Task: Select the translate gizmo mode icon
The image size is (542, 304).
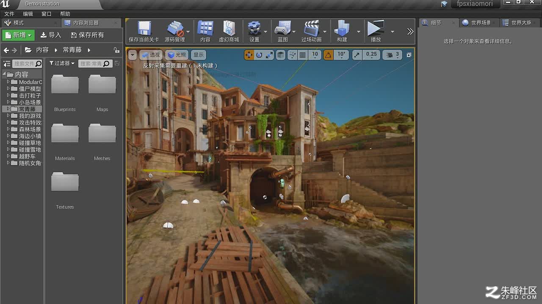Action: pos(249,55)
